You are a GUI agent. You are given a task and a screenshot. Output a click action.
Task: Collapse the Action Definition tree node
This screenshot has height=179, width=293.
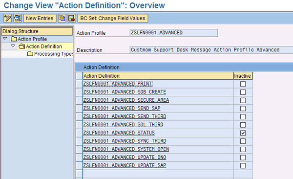[13, 46]
